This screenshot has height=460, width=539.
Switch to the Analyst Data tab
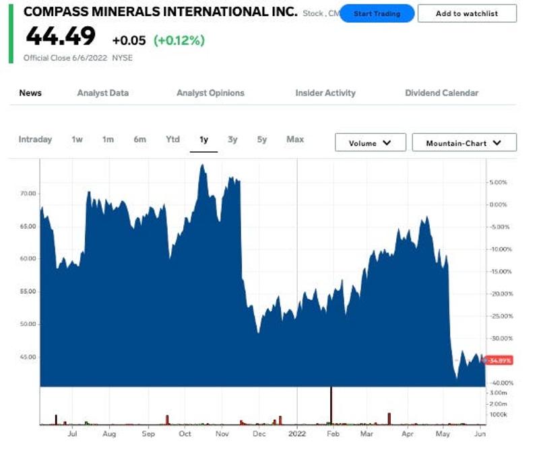[x=102, y=93]
